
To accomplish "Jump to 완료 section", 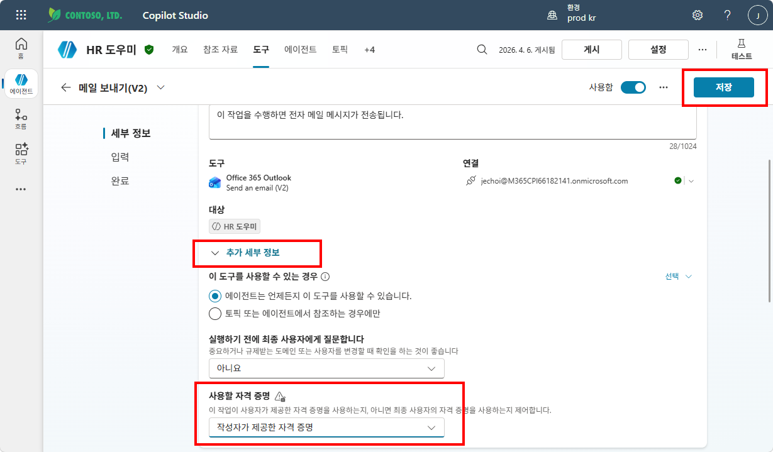I will point(120,181).
